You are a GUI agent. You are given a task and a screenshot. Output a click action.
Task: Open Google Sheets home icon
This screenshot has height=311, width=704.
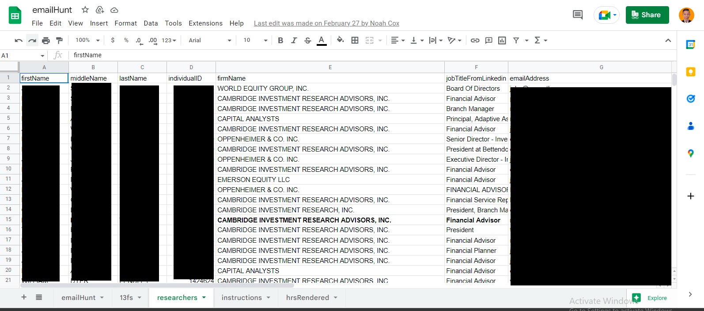tap(15, 15)
